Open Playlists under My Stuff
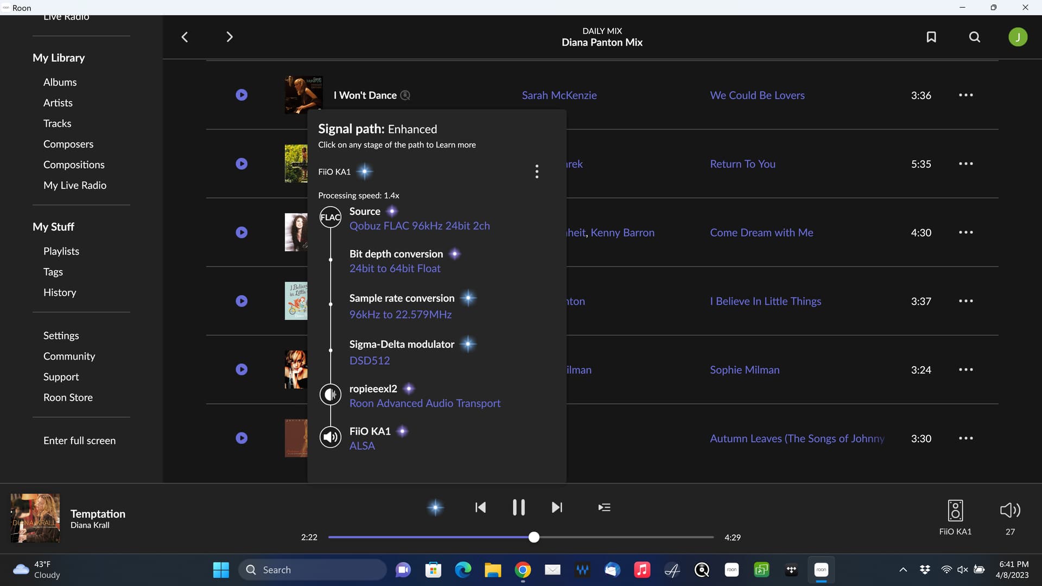Viewport: 1042px width, 586px height. click(61, 251)
